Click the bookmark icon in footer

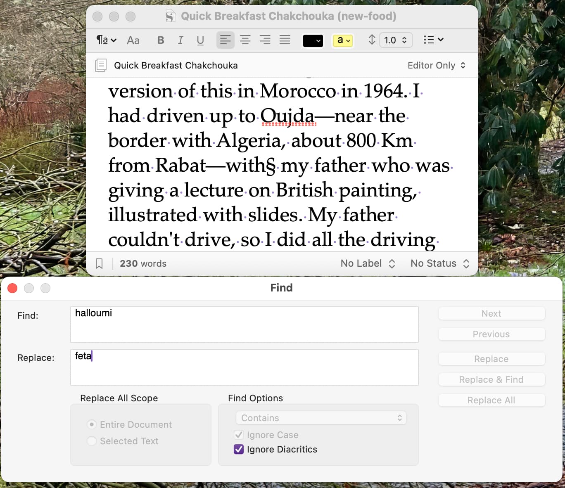(99, 264)
